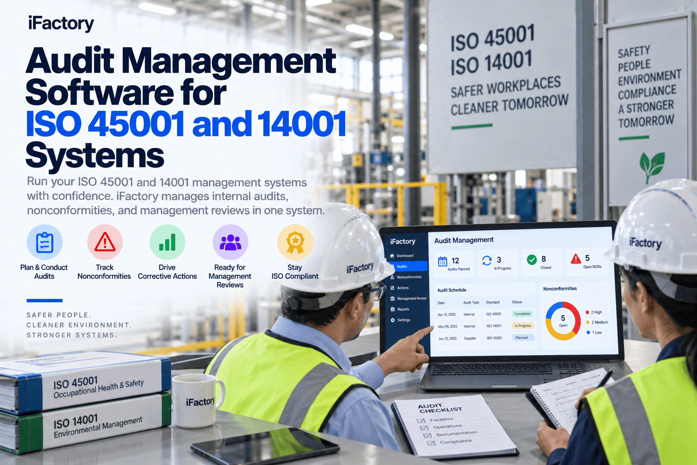Click the Completed status badge

coord(522,314)
